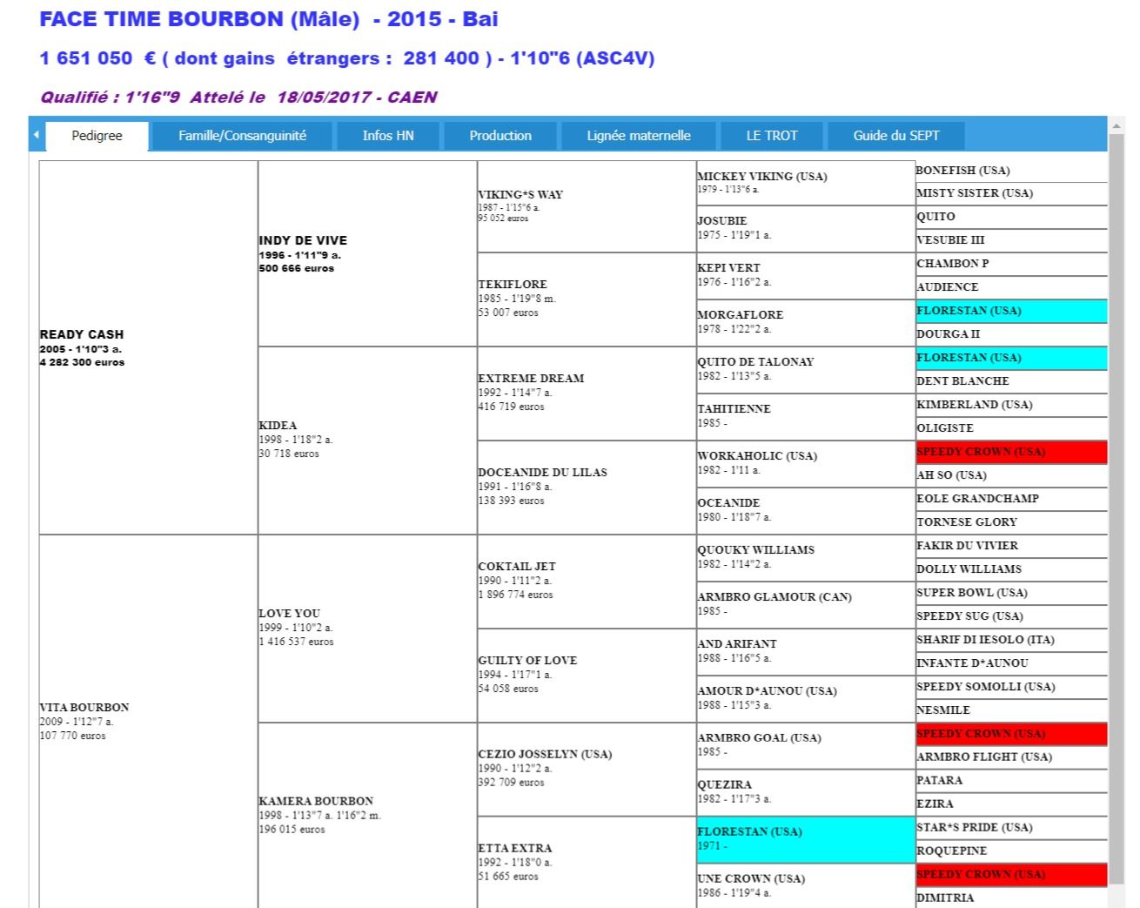Select JOSUBIE in fourth generation

tap(722, 220)
